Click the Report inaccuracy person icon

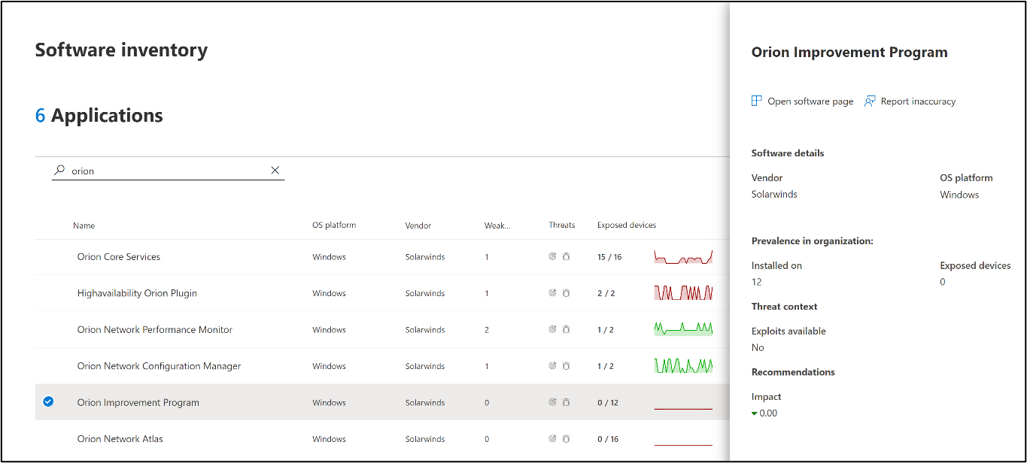click(870, 100)
